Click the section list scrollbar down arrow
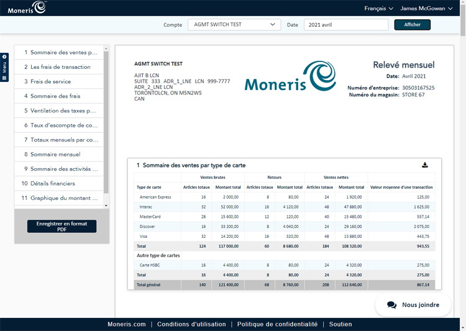The height and width of the screenshot is (331, 466). [x=106, y=206]
